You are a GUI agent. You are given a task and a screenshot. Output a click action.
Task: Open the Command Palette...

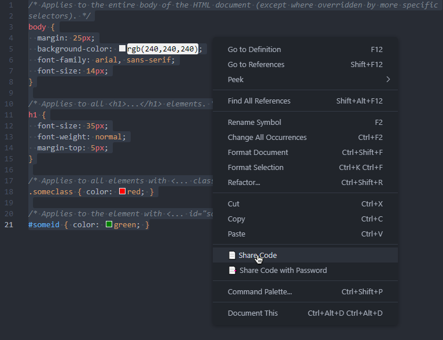[260, 291]
